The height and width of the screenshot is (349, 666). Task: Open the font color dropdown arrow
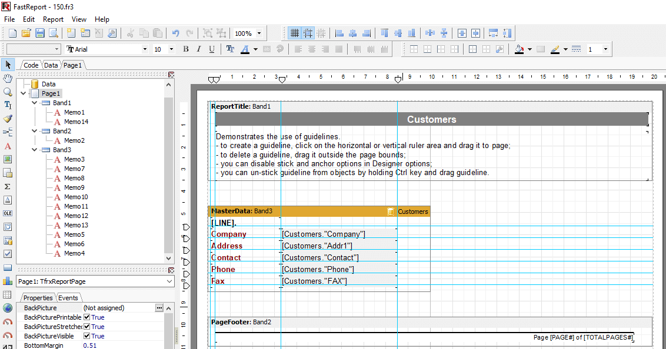[255, 49]
